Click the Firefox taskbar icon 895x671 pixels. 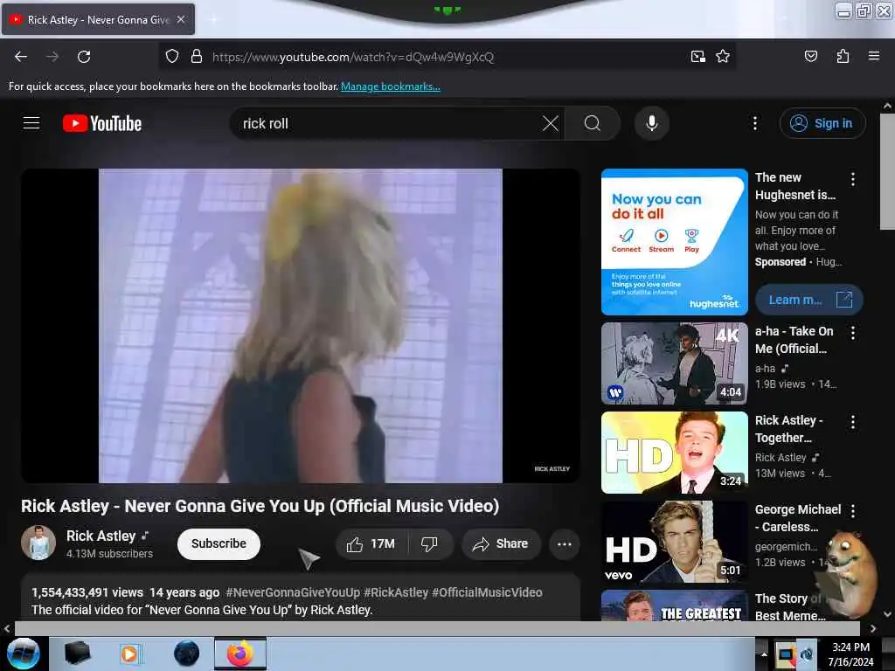(240, 654)
